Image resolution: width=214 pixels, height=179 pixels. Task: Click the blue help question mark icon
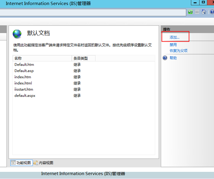tap(165, 58)
